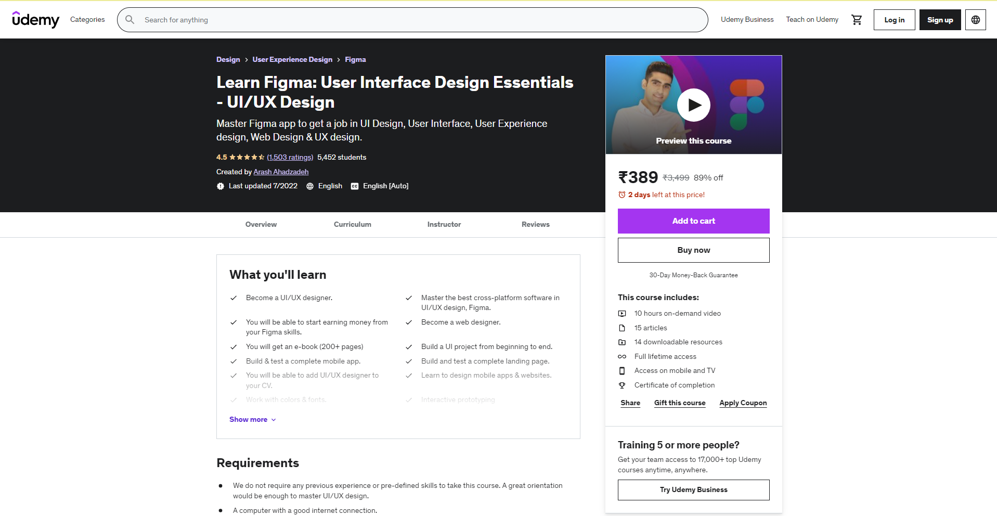The height and width of the screenshot is (516, 997).
Task: Click the search magnifier icon
Action: click(x=130, y=20)
